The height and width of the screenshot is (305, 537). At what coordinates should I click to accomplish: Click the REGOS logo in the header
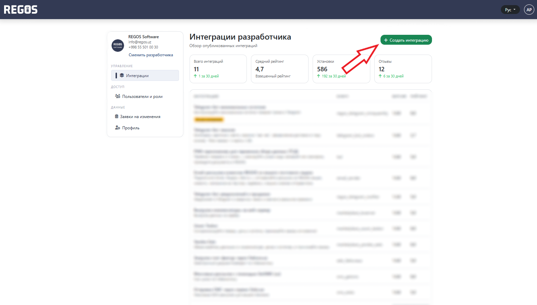point(21,10)
